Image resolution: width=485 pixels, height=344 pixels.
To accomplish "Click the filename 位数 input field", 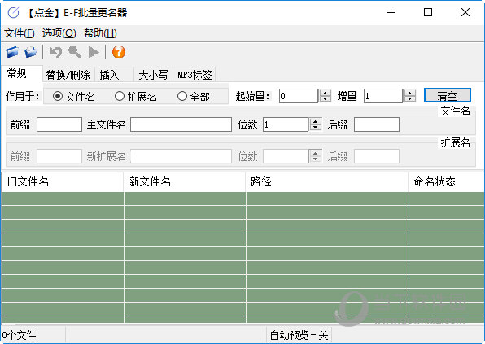I will tap(286, 124).
